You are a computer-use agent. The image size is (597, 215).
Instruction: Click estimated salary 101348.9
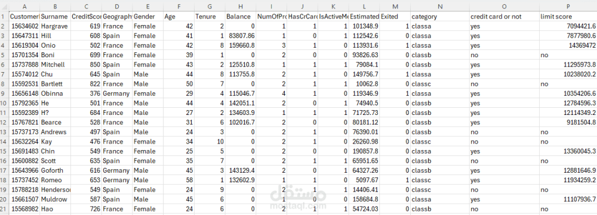(x=364, y=26)
